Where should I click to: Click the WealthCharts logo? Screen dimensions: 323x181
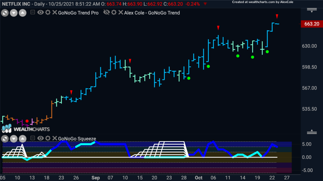coord(26,129)
